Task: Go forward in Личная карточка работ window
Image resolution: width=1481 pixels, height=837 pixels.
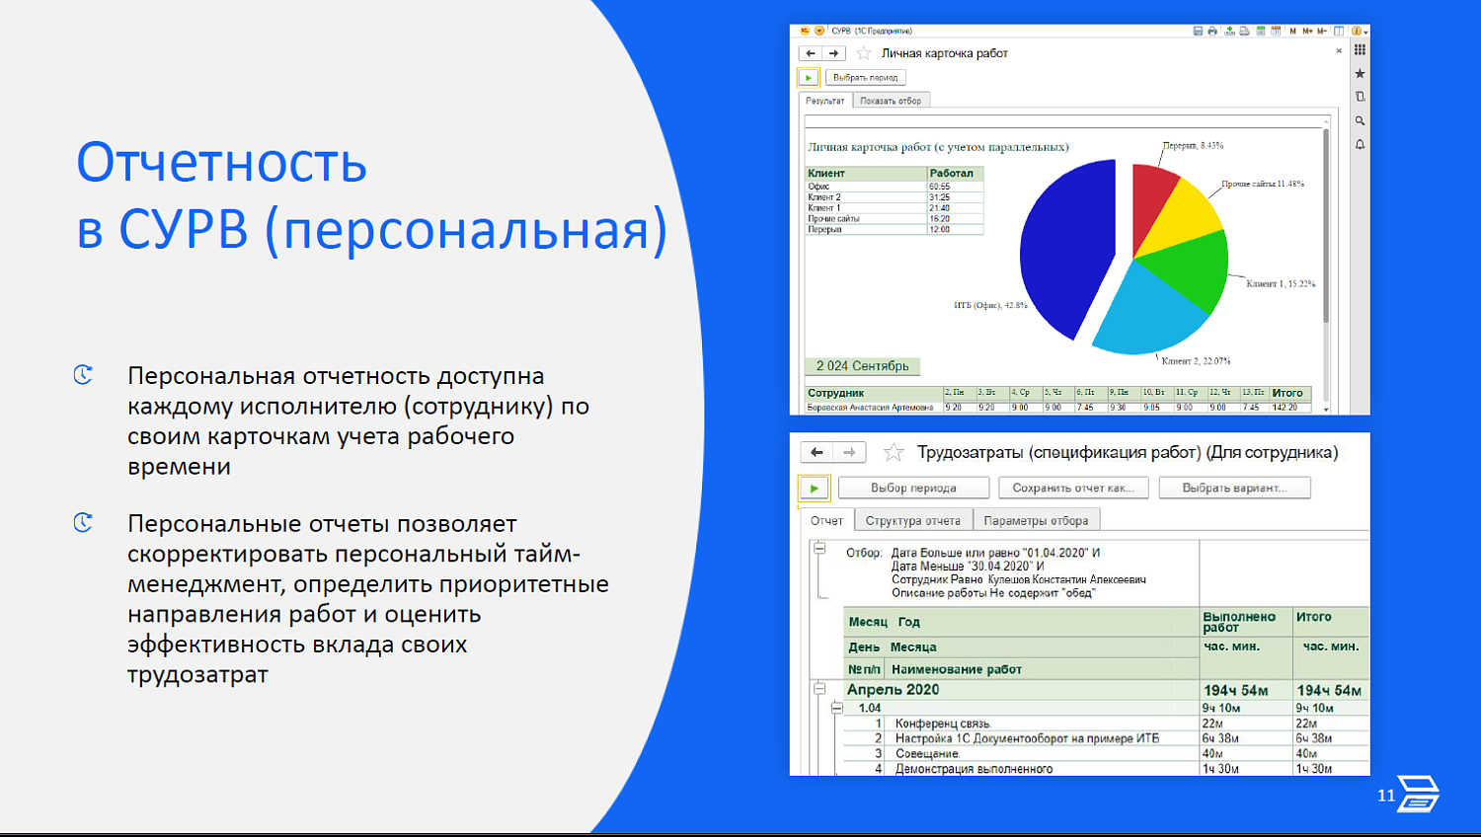Action: coord(834,53)
